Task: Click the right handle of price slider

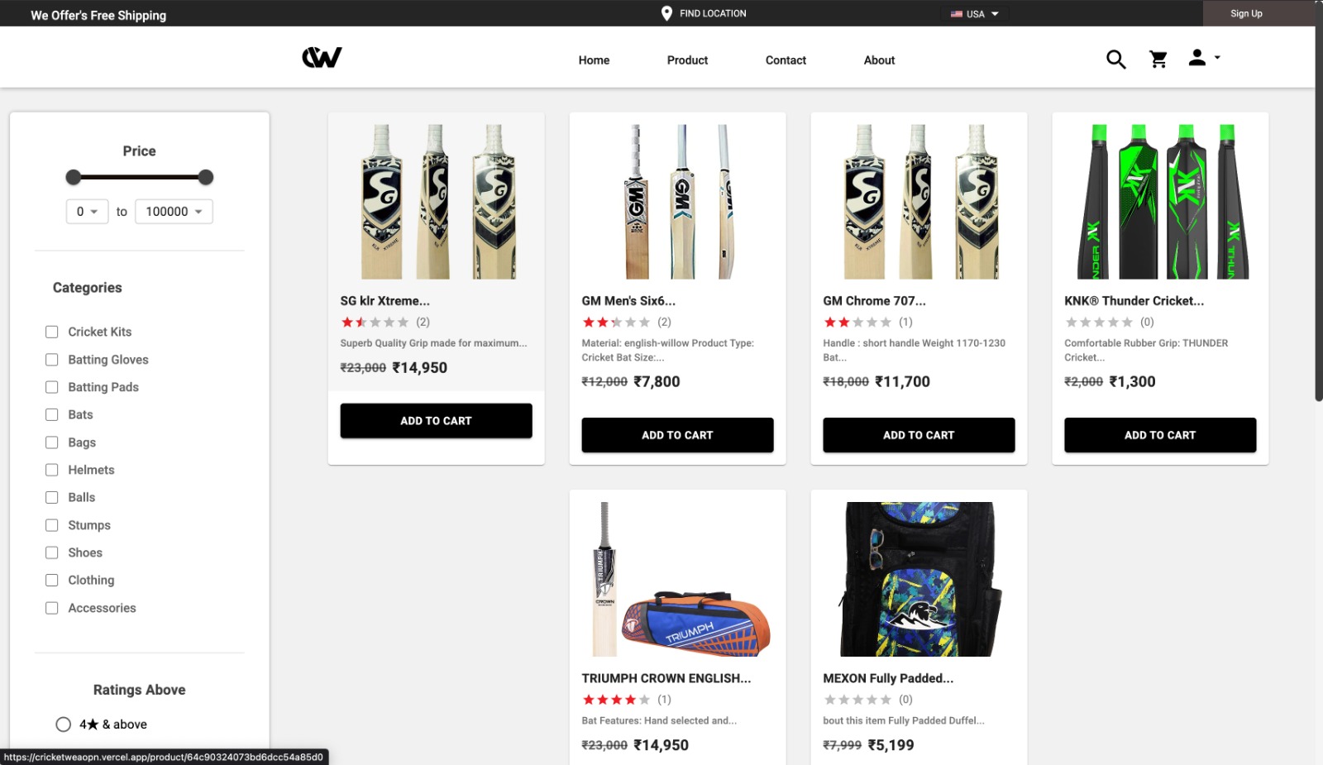Action: click(x=206, y=177)
